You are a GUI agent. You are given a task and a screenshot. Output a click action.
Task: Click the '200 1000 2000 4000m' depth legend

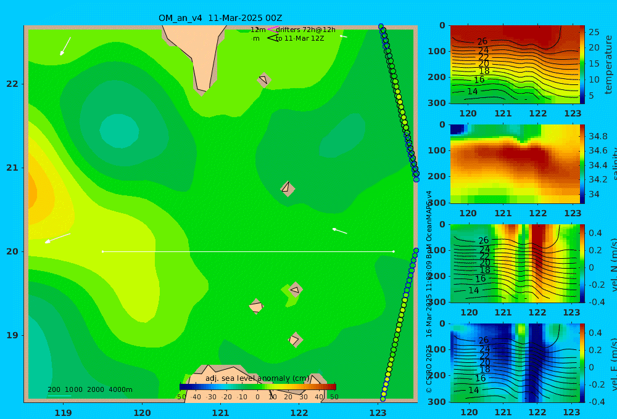tap(90, 389)
